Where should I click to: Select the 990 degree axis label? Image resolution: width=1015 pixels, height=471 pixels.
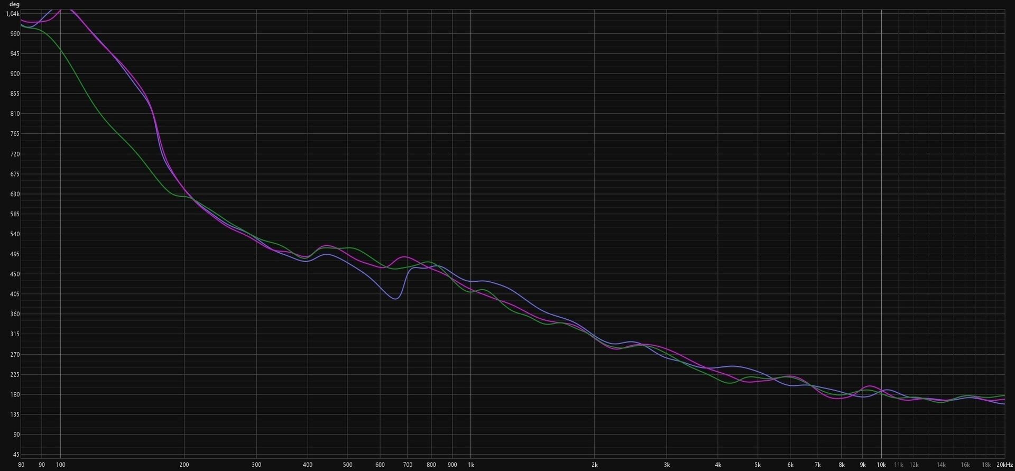(15, 34)
